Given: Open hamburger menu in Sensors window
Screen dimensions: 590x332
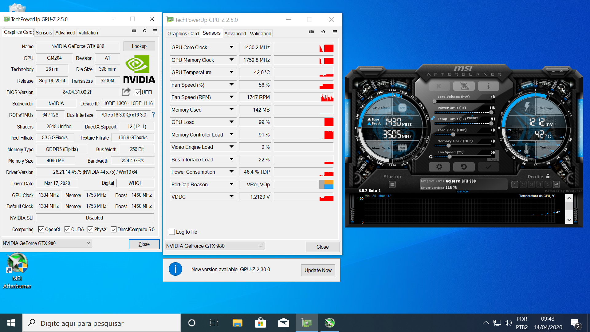Looking at the screenshot, I should [335, 32].
